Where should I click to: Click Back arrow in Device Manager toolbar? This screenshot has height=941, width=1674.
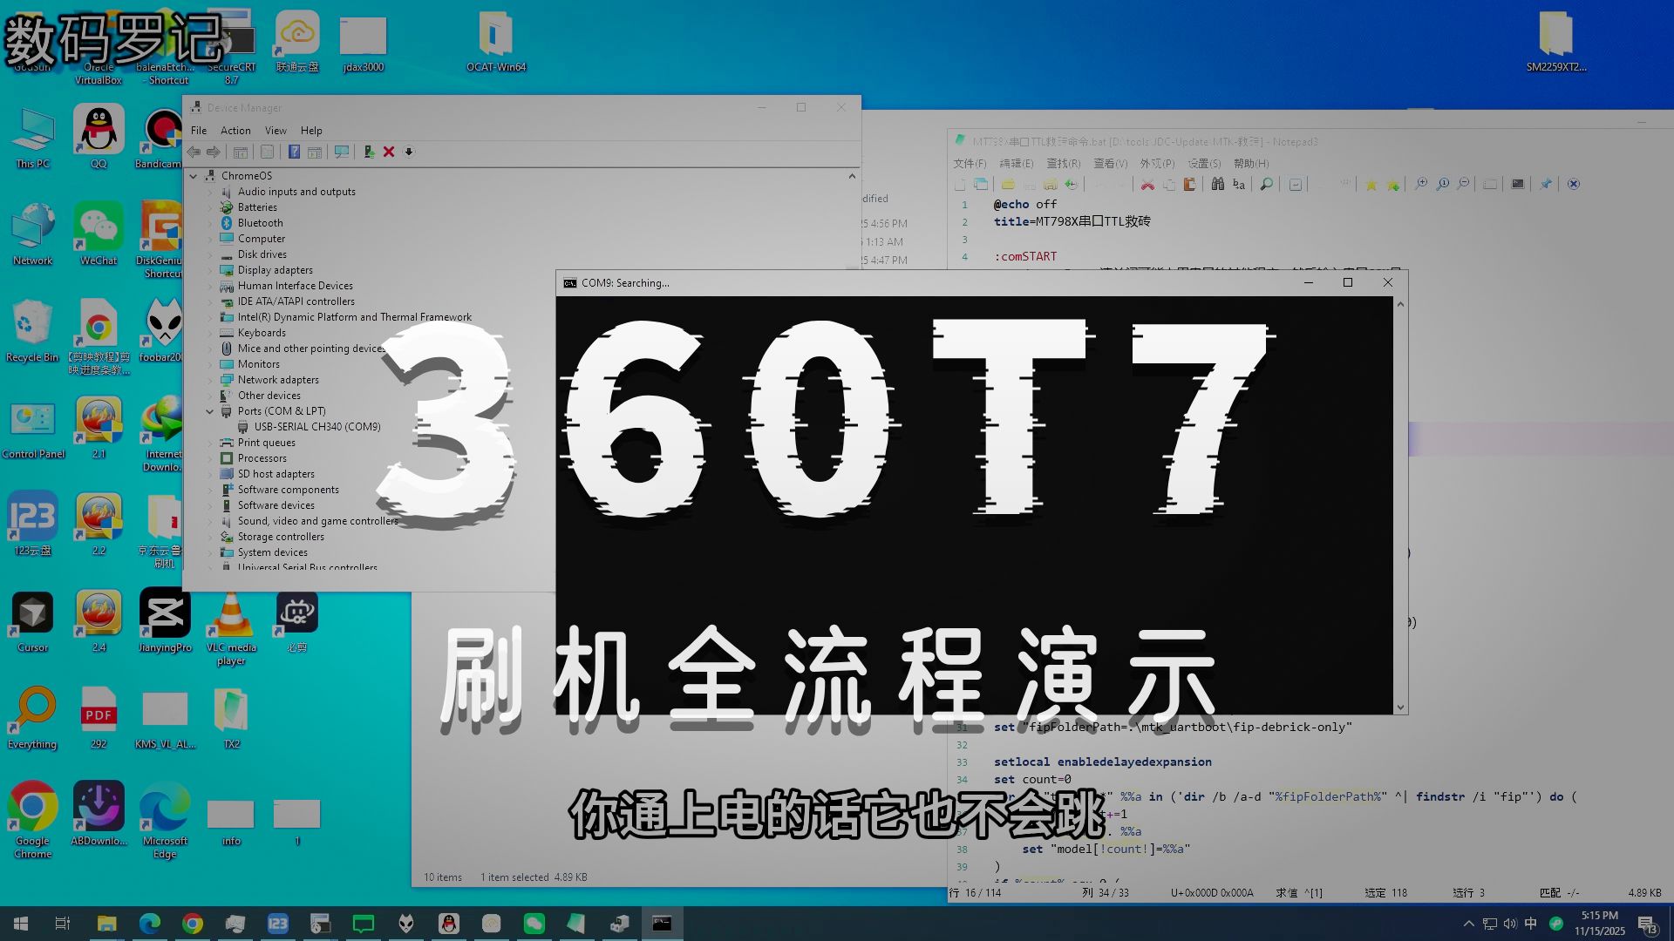tap(194, 152)
